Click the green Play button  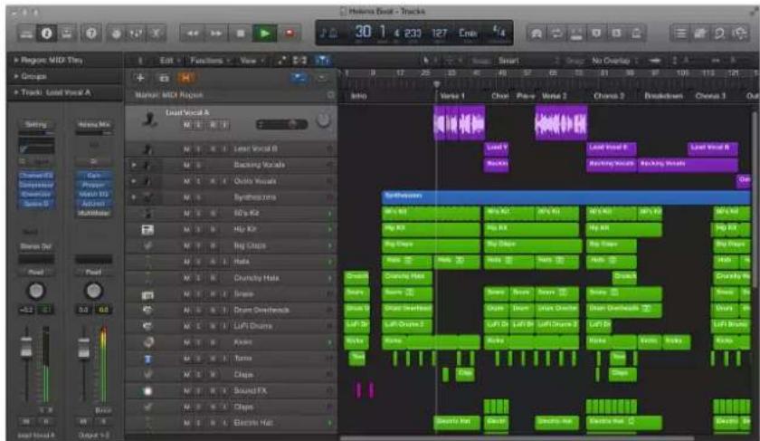[264, 33]
